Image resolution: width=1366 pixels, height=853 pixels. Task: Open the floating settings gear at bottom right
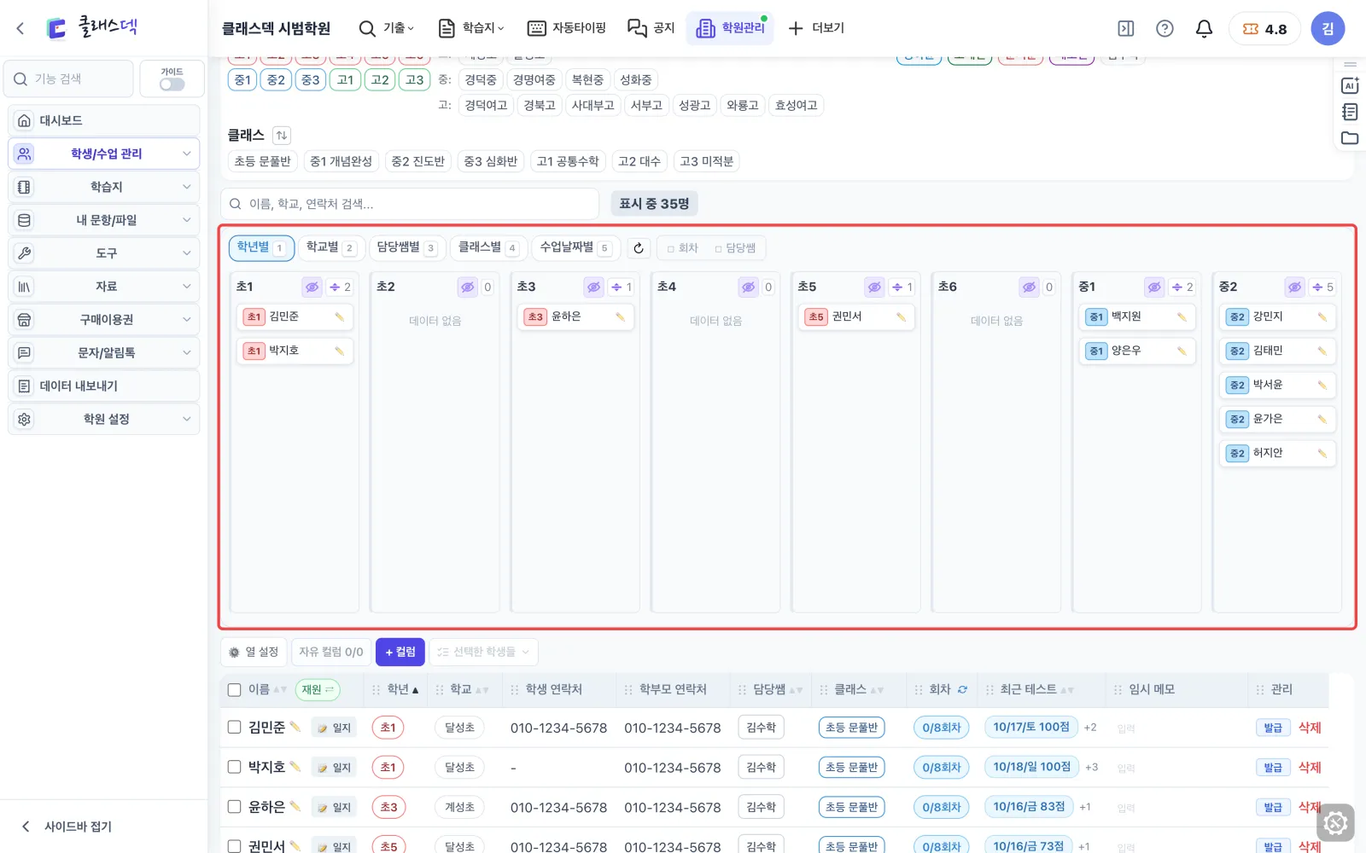pos(1335,823)
